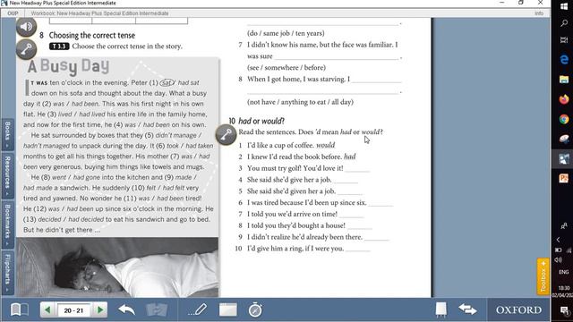The image size is (573, 322).
Task: Open the Flipcharts side tab
Action: (8, 272)
